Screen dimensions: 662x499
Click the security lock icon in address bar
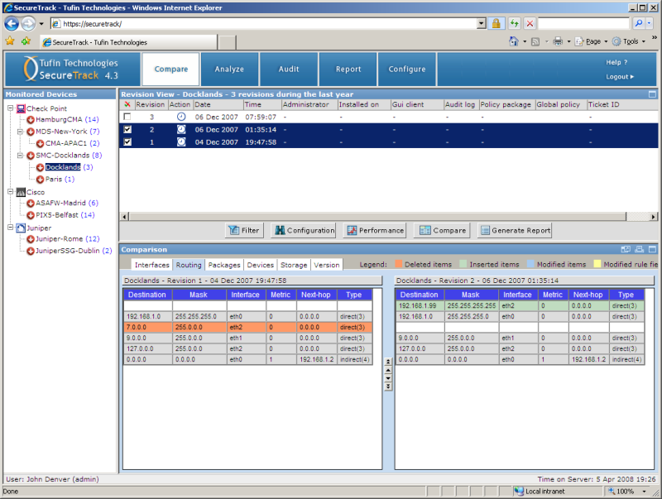pyautogui.click(x=496, y=24)
